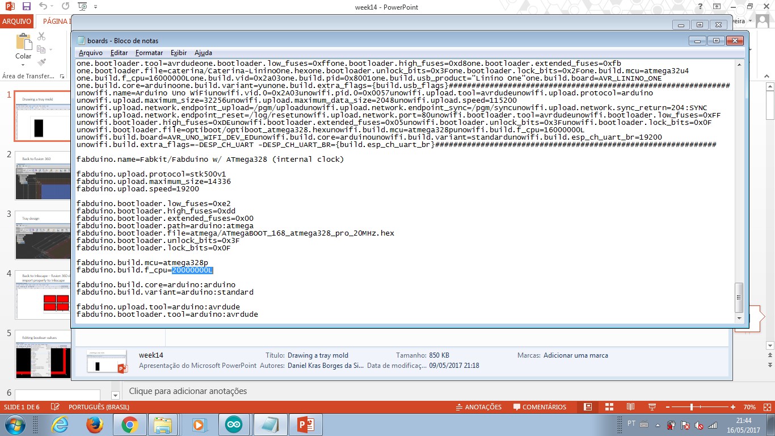Image resolution: width=775 pixels, height=436 pixels.
Task: Start slideshow from beginning via quick access icon
Action: click(x=82, y=6)
